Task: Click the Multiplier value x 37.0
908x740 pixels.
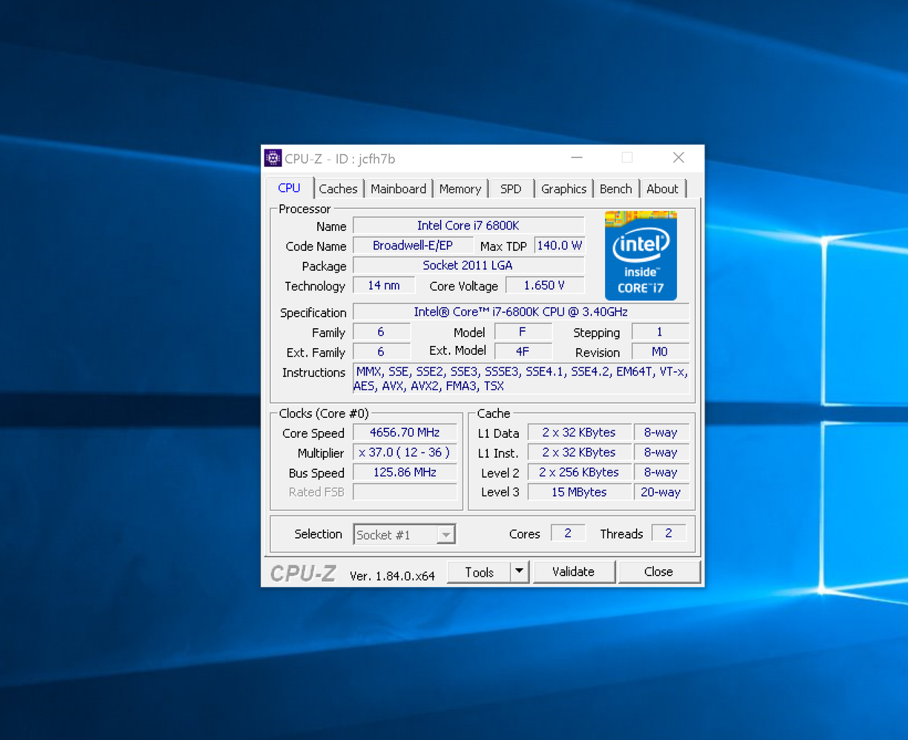Action: point(405,452)
